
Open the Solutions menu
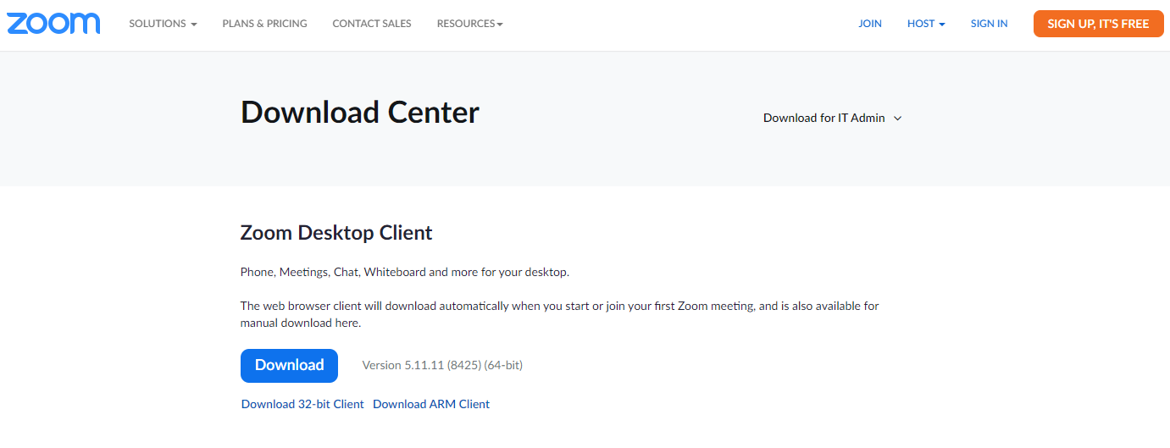pyautogui.click(x=163, y=24)
